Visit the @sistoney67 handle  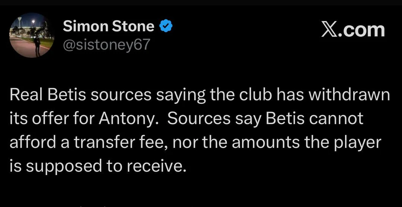coord(106,45)
